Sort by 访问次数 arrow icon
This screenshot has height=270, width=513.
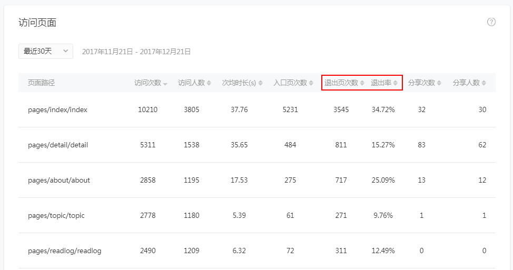(165, 84)
